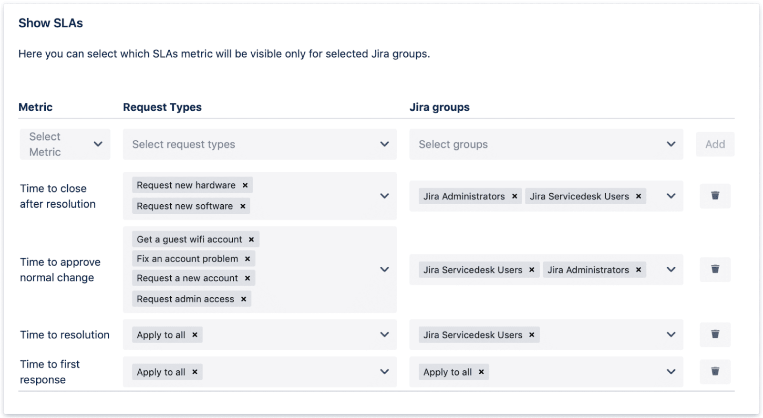Image resolution: width=763 pixels, height=418 pixels.
Task: Expand Jira groups for Time to approve normal change
Action: [x=671, y=270]
